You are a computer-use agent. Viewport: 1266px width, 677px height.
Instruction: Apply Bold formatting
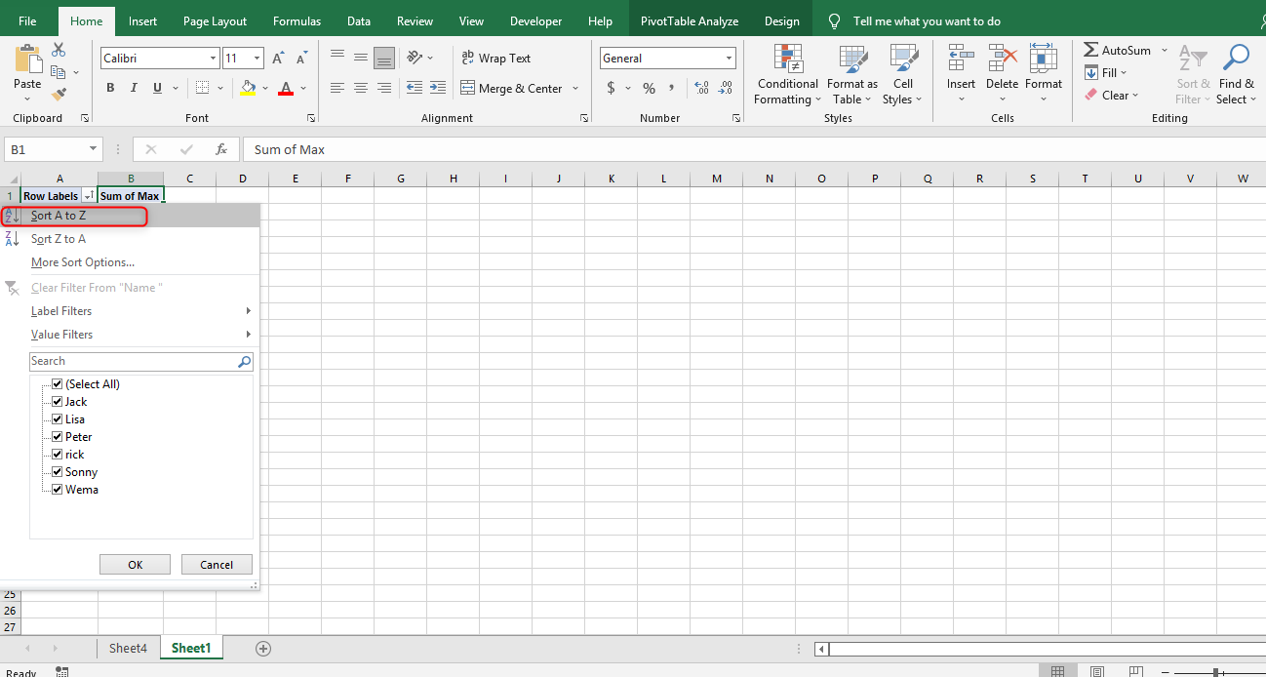[110, 88]
